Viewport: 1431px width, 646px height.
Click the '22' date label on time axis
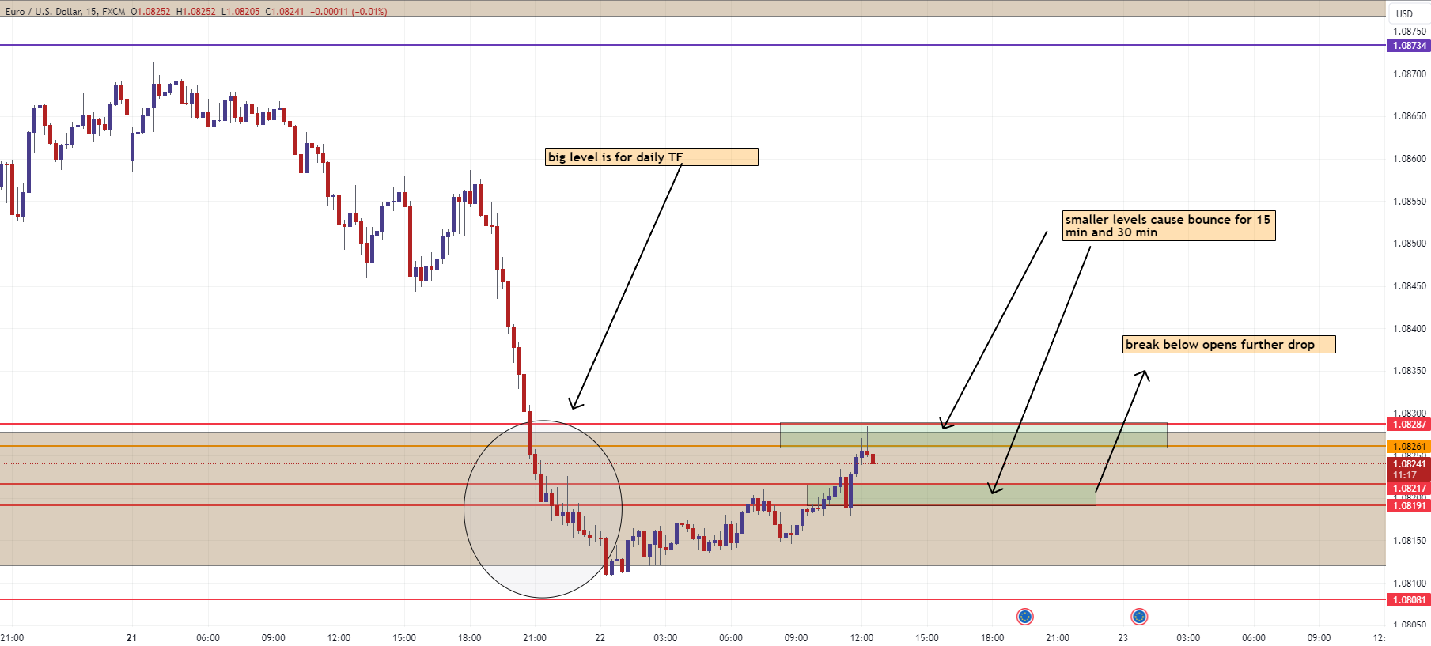pos(600,638)
